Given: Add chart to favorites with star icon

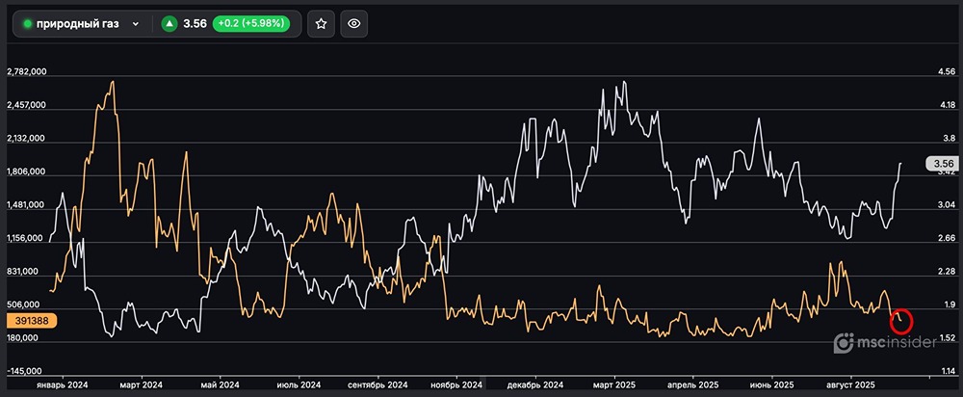Looking at the screenshot, I should [x=321, y=24].
